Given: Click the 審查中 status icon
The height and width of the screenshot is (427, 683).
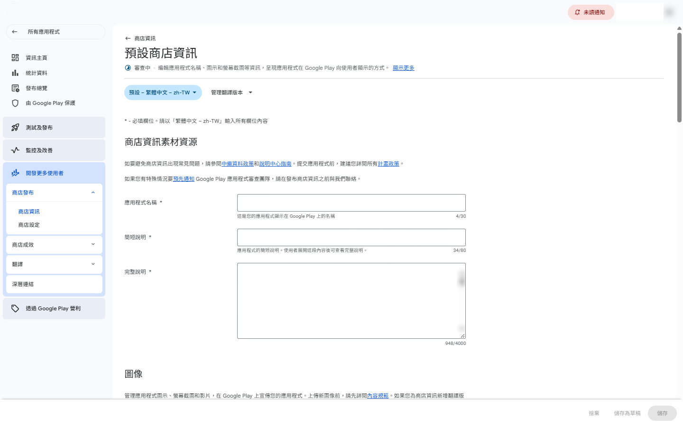Looking at the screenshot, I should tap(128, 68).
